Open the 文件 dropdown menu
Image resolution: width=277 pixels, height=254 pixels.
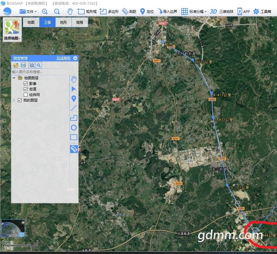pos(28,11)
